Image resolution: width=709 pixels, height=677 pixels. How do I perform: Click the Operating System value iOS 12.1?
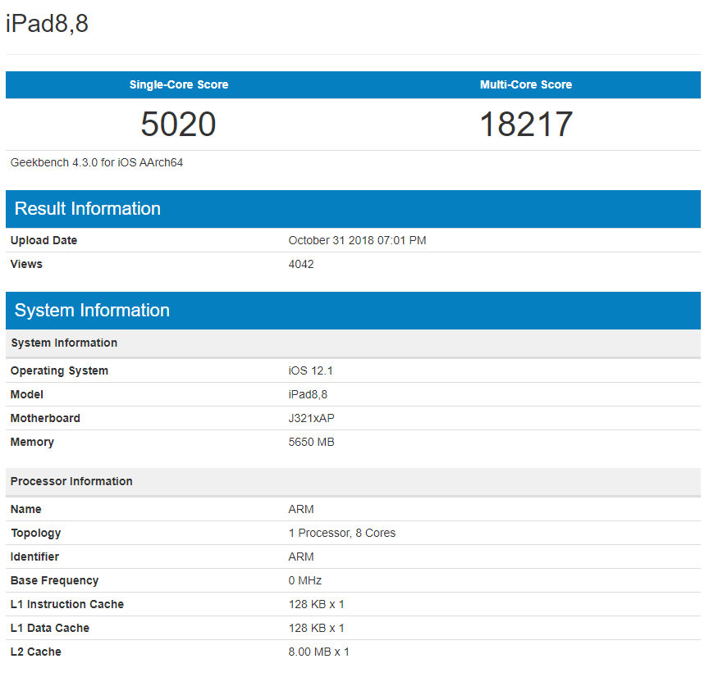[311, 370]
